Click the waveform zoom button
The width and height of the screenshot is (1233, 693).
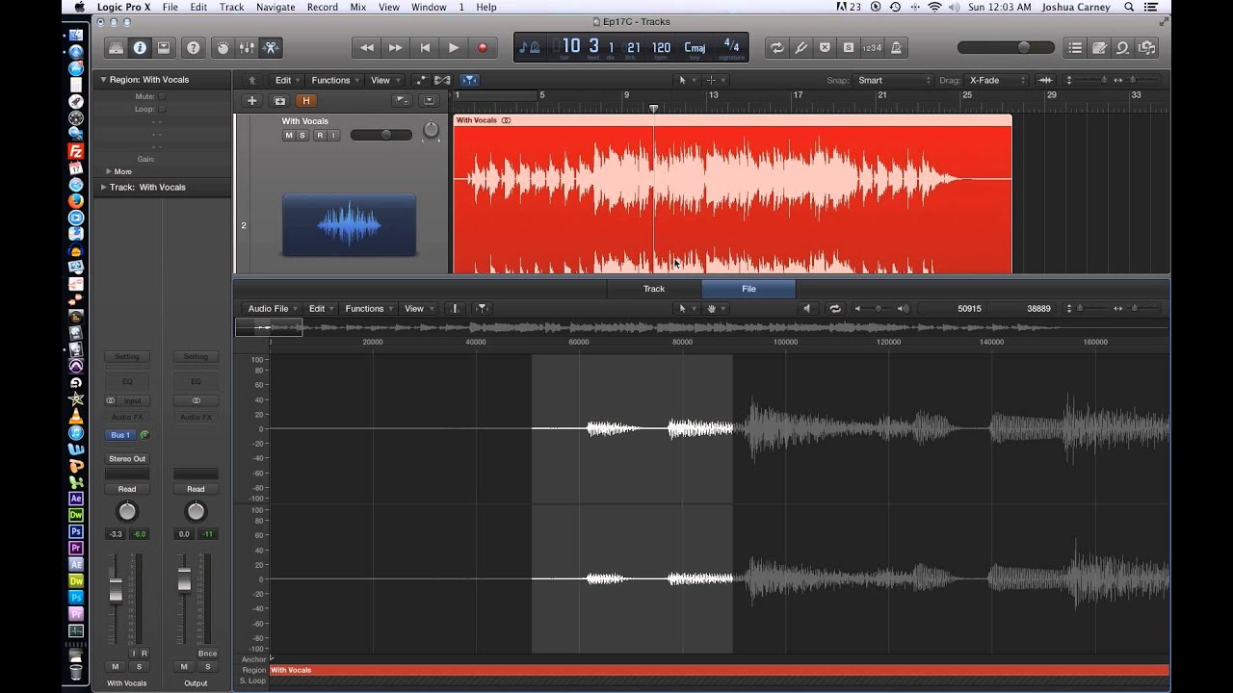pyautogui.click(x=1046, y=80)
